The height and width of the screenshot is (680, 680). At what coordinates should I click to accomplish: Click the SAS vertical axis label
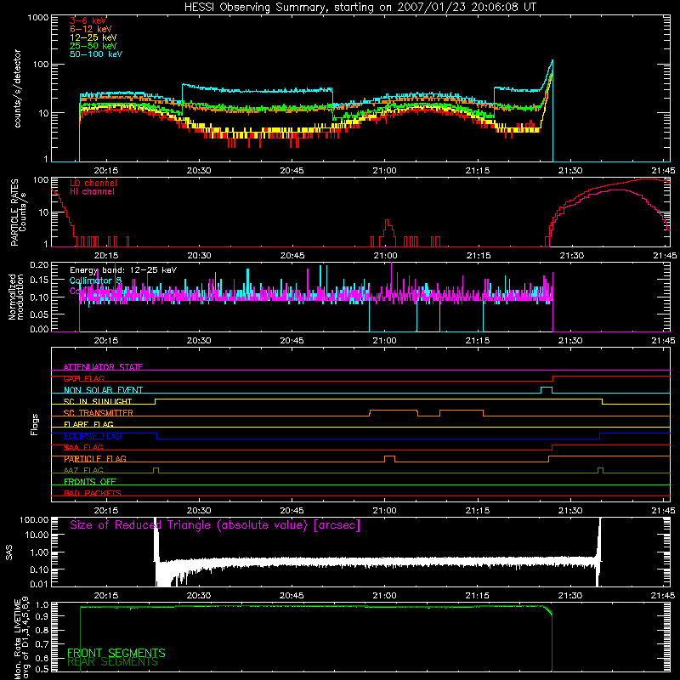[x=8, y=552]
